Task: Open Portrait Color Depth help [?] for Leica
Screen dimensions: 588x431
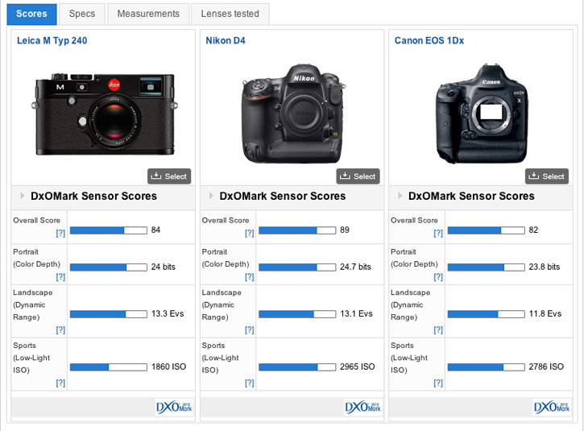Action: pos(60,277)
